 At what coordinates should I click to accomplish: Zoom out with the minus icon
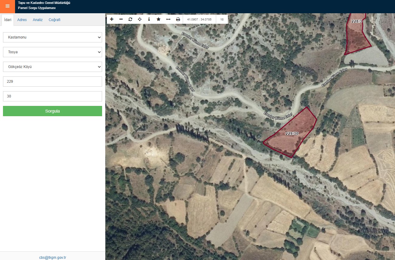click(121, 19)
